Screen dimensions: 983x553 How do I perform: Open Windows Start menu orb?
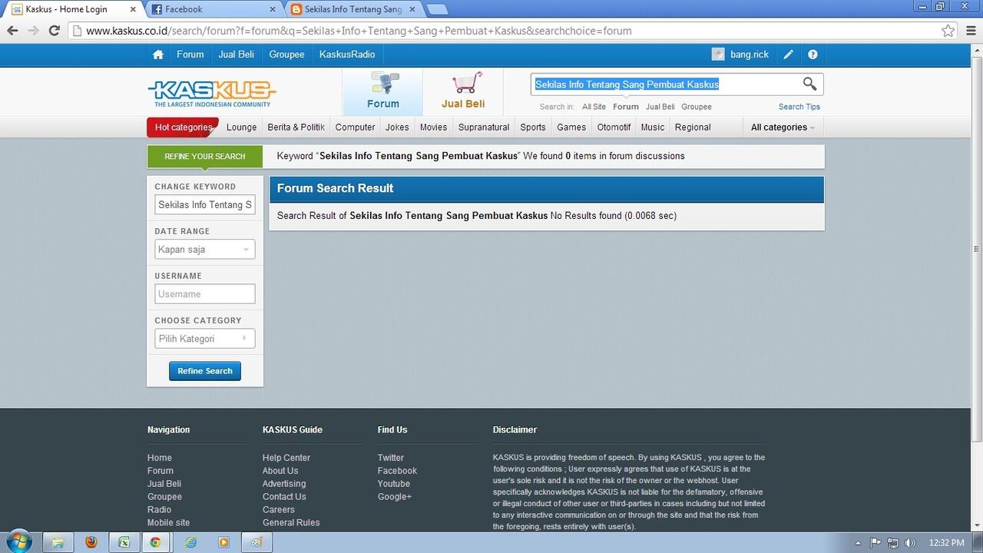(x=18, y=541)
